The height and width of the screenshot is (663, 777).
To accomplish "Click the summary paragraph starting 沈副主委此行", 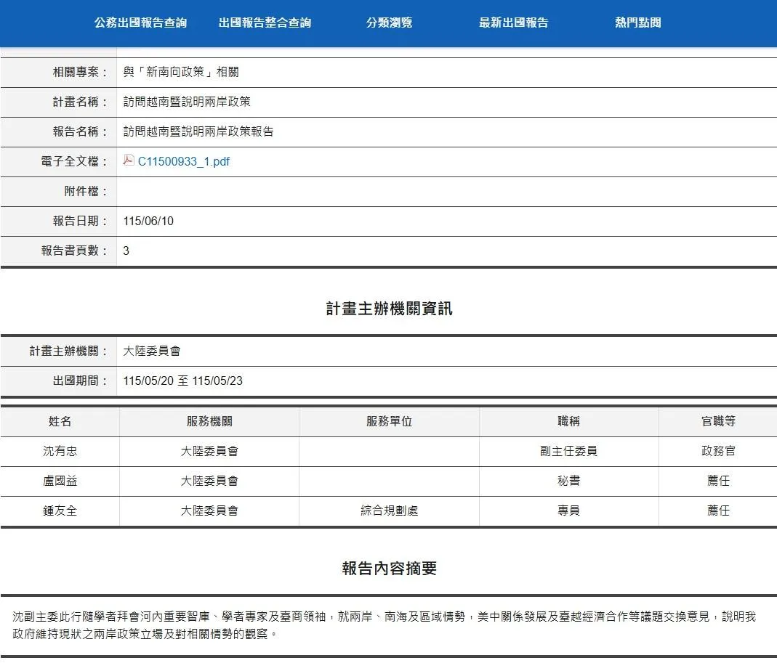I will 384,625.
